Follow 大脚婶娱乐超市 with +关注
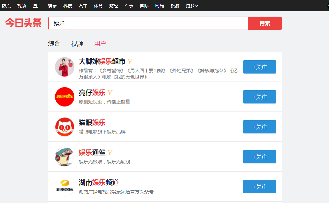This screenshot has width=329, height=203. click(x=260, y=67)
